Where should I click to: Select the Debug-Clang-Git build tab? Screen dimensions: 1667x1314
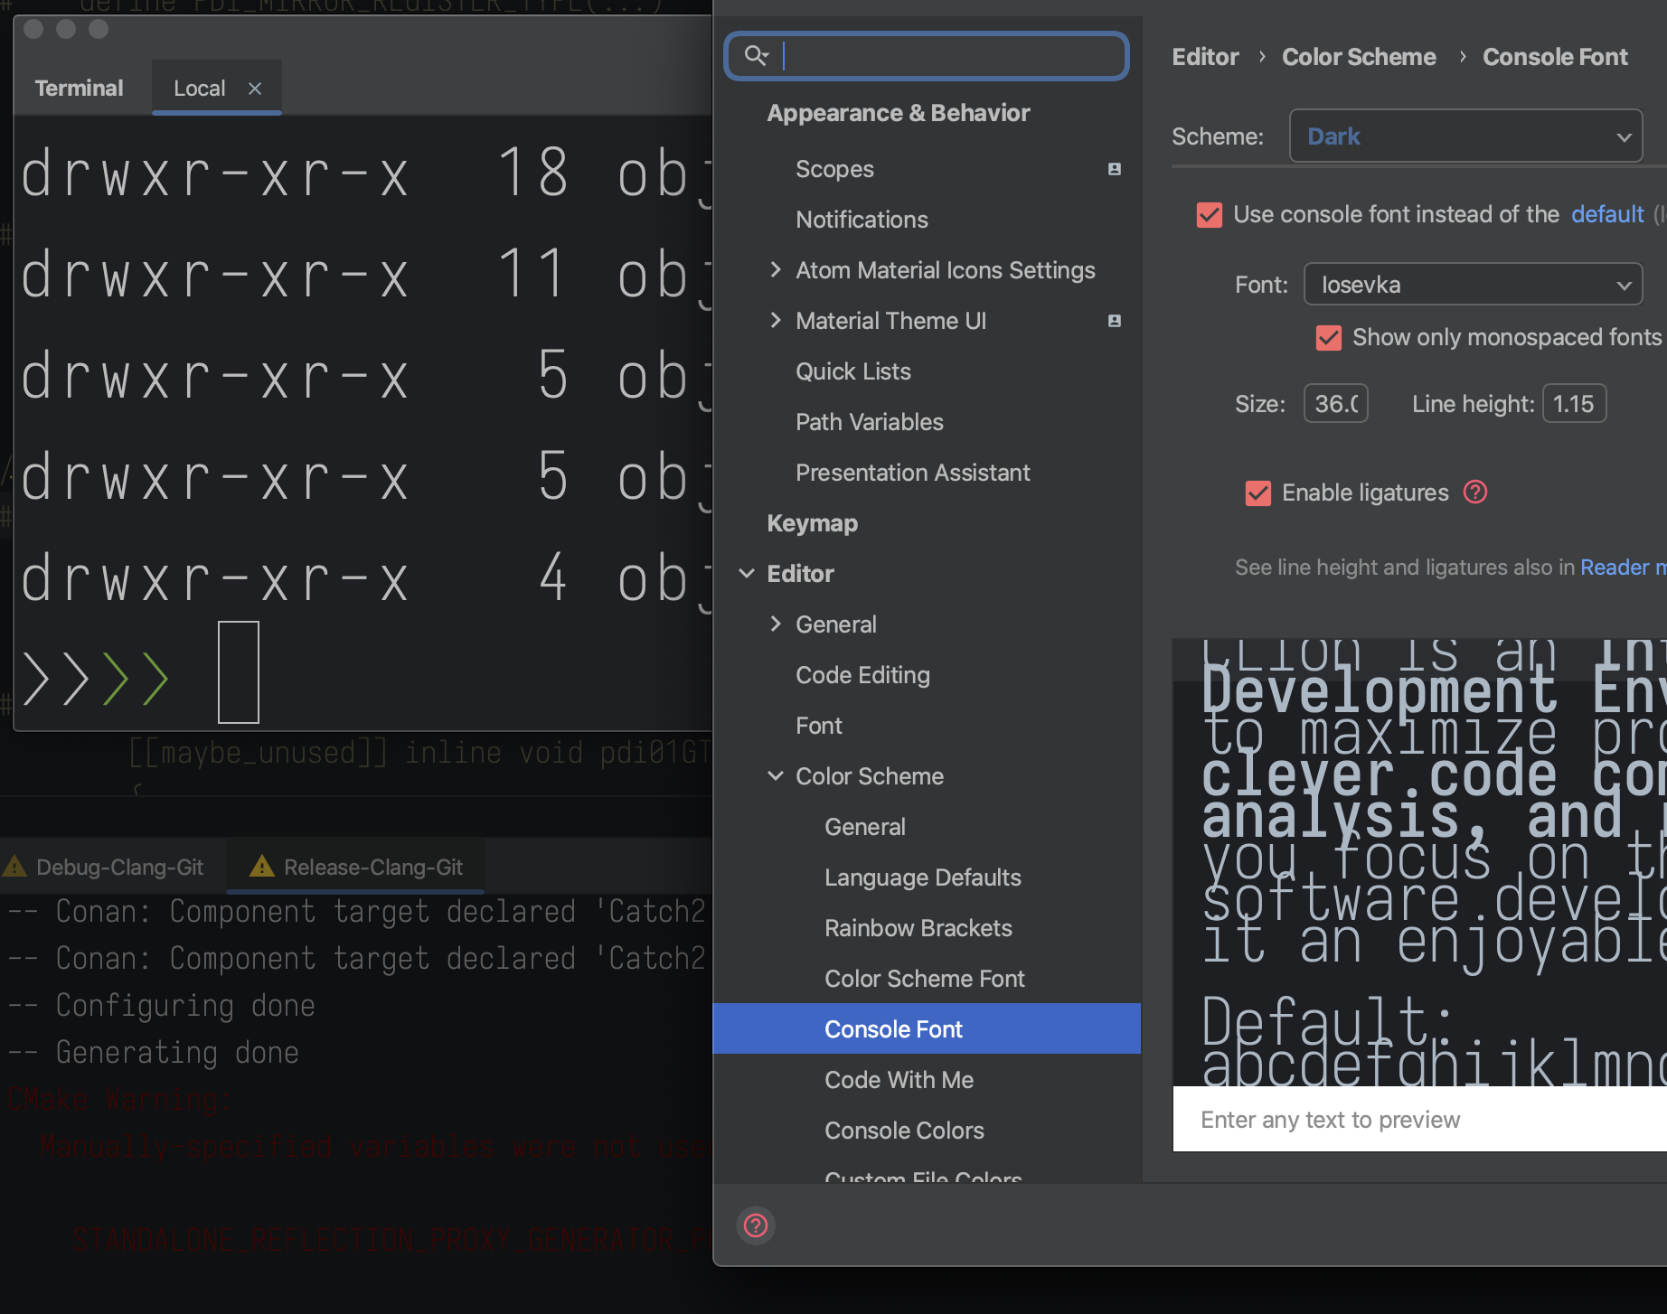click(120, 866)
